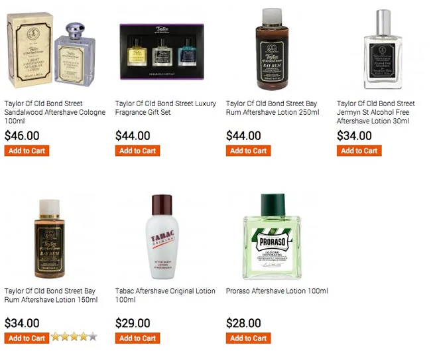Open Sandalwood Aftershave Cologne product image
The height and width of the screenshot is (351, 431).
pyautogui.click(x=51, y=50)
